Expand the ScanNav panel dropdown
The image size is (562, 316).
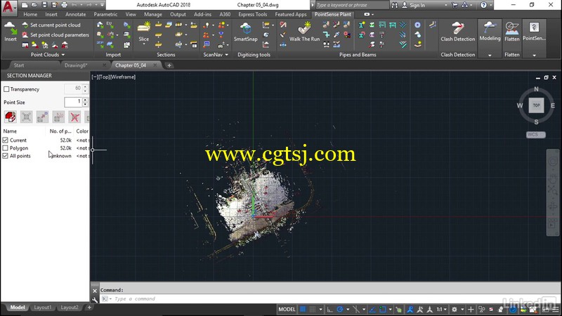point(226,55)
